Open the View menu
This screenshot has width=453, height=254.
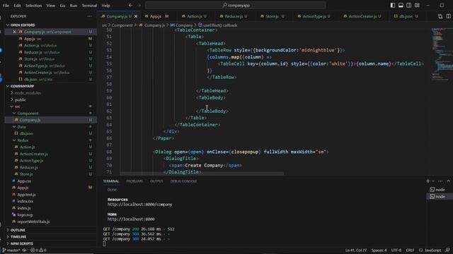pyautogui.click(x=50, y=6)
